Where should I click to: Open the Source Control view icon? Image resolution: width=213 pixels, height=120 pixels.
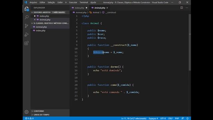(x=27, y=26)
